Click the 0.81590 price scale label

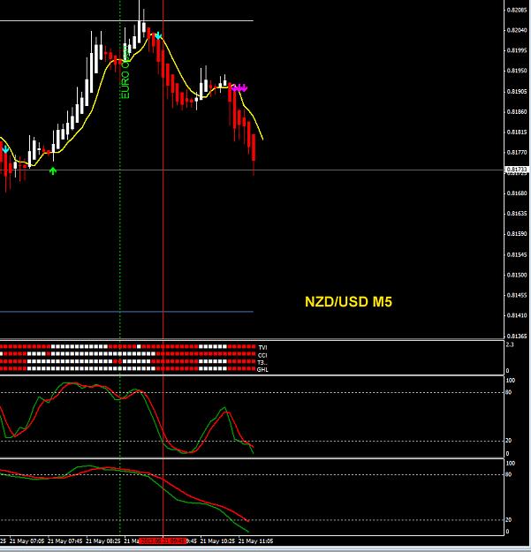click(517, 234)
